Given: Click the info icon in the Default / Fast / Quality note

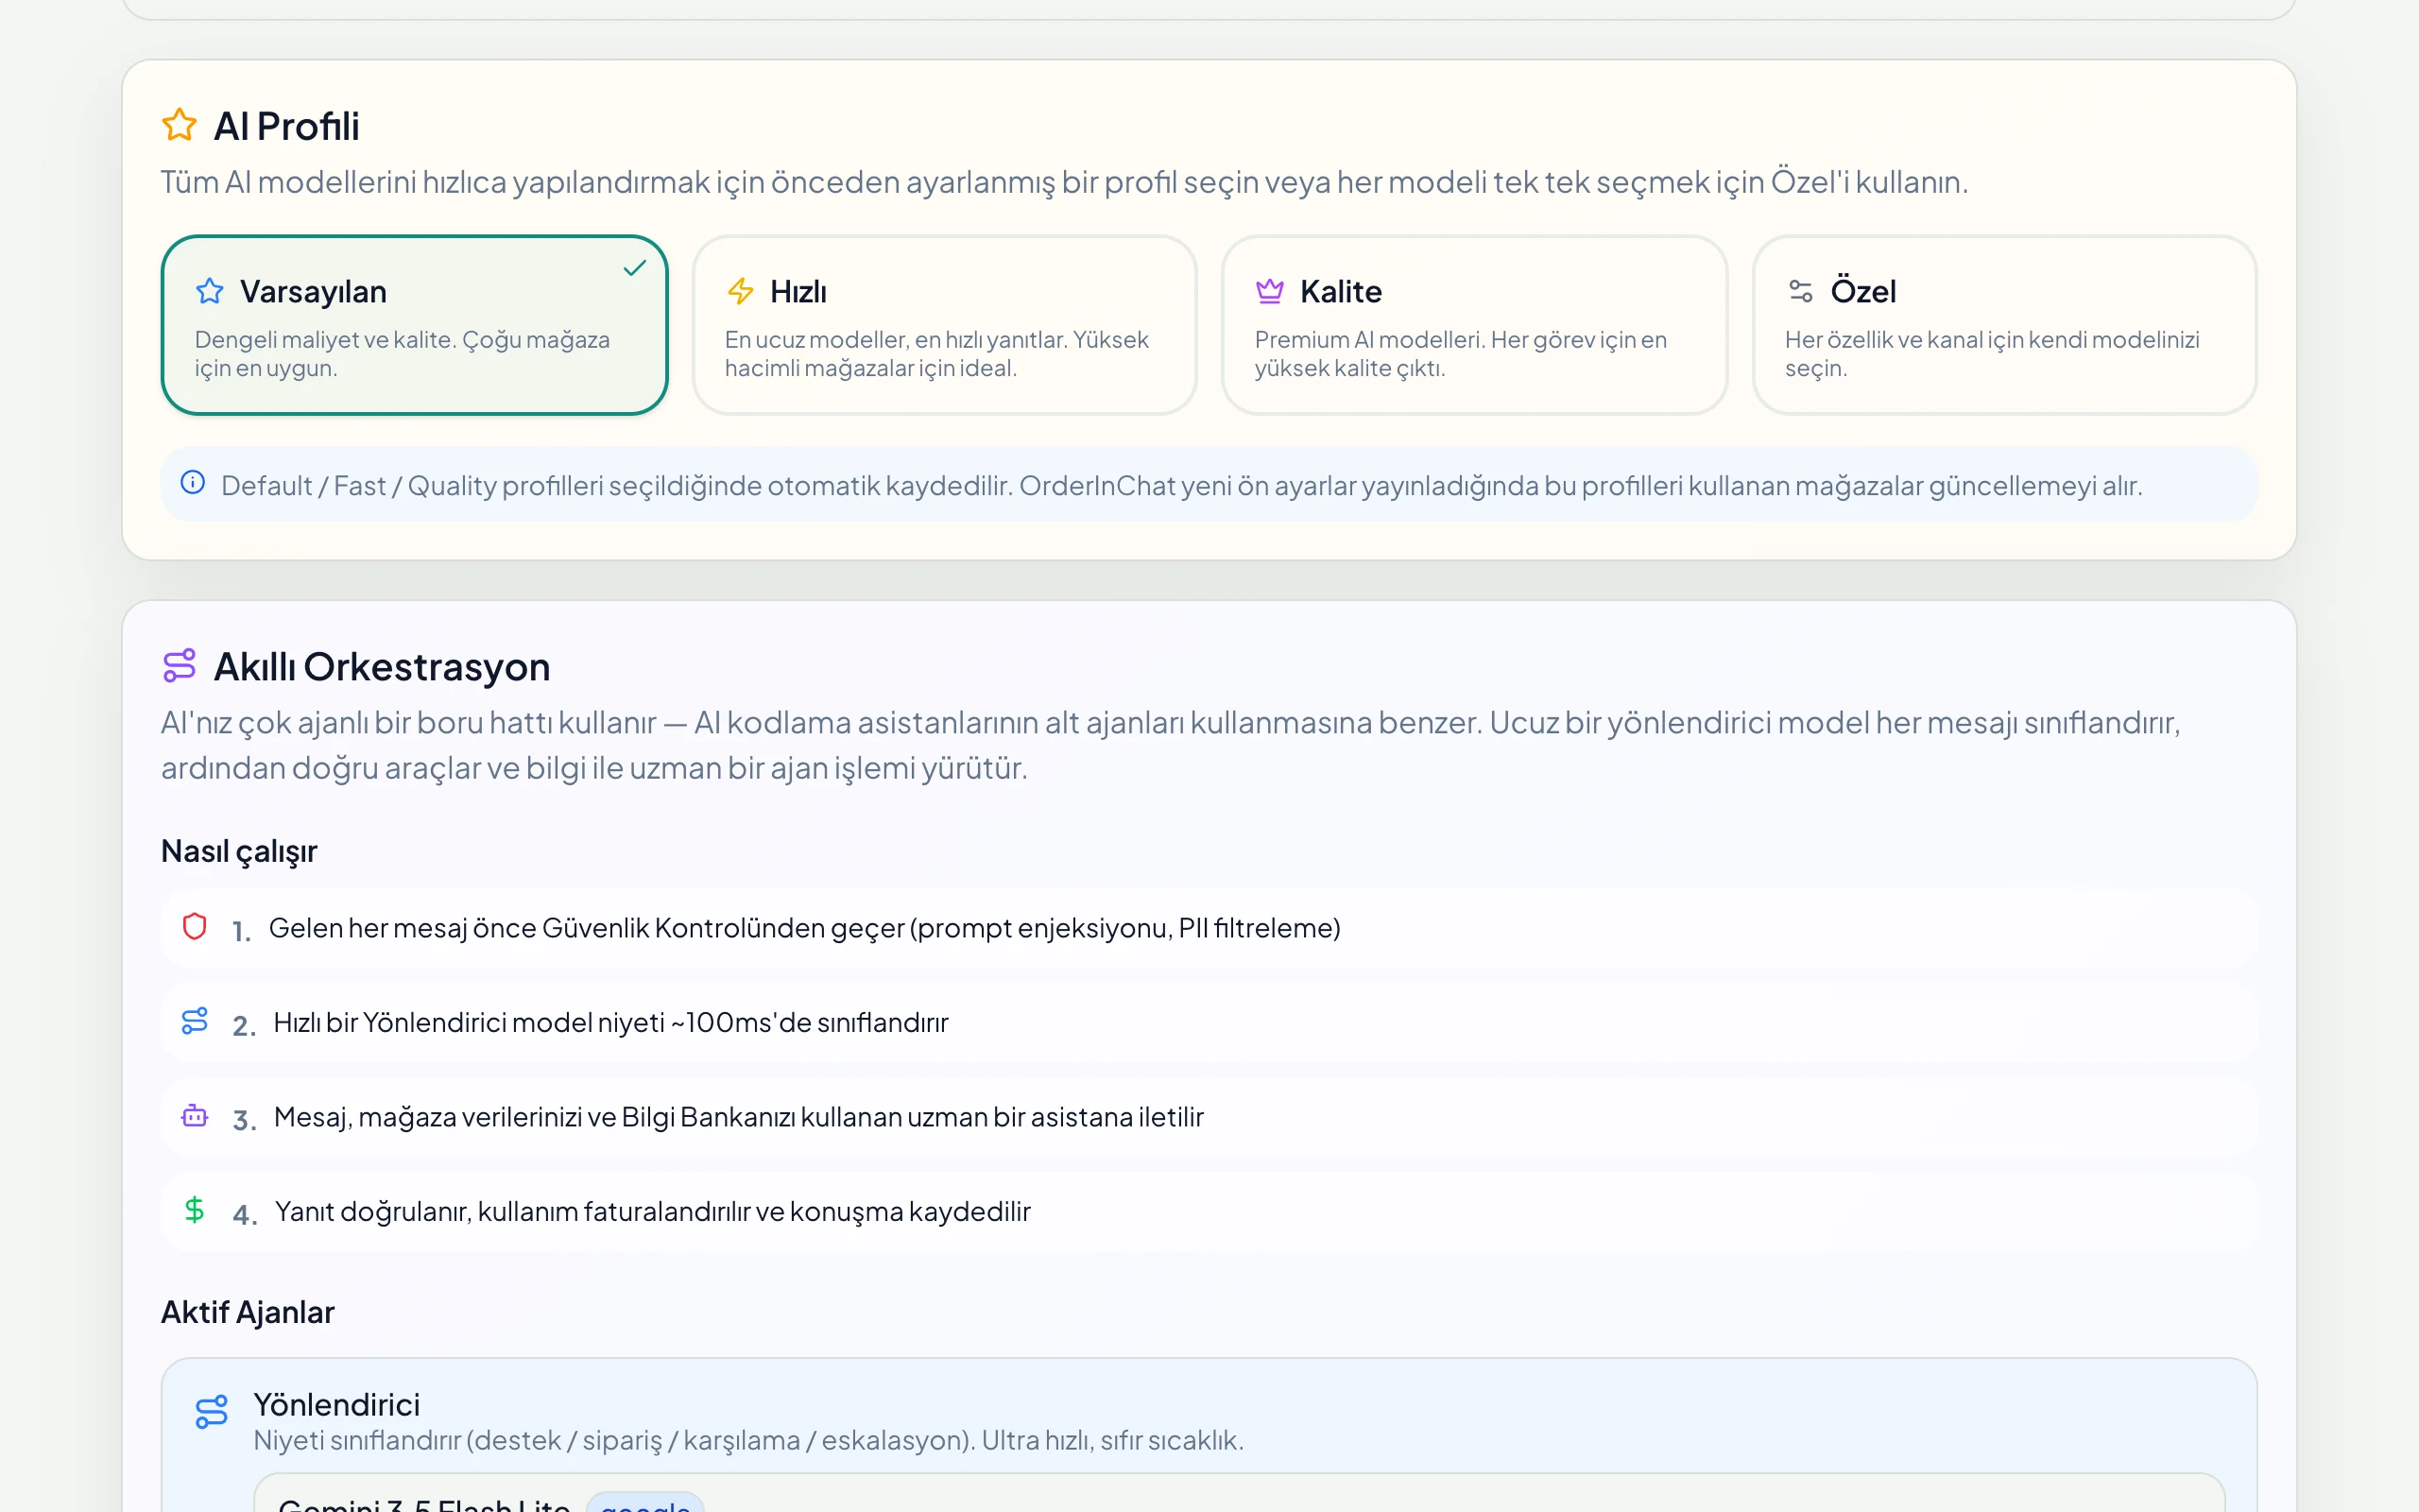Looking at the screenshot, I should click(x=193, y=483).
